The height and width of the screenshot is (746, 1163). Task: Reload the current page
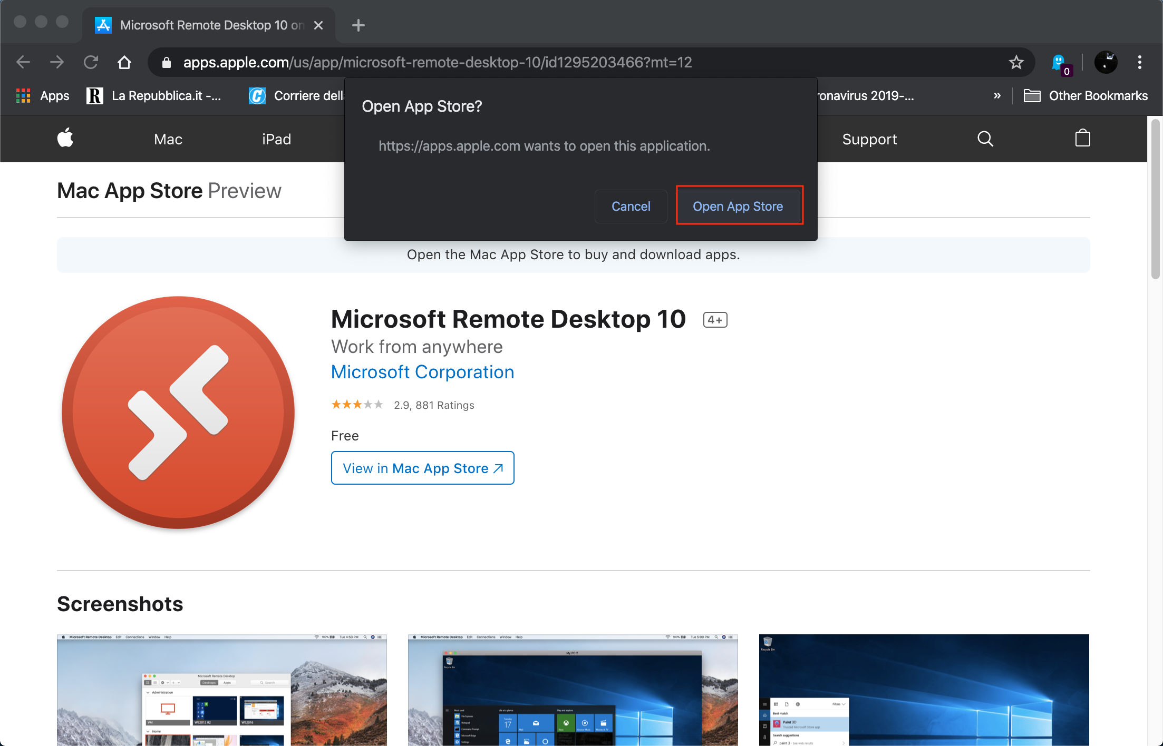tap(91, 62)
